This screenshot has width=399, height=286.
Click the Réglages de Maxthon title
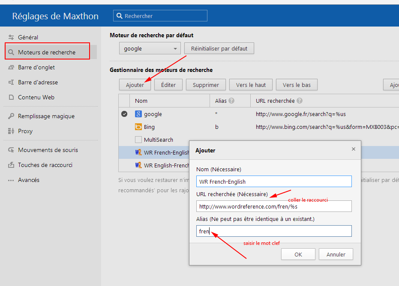pyautogui.click(x=55, y=16)
